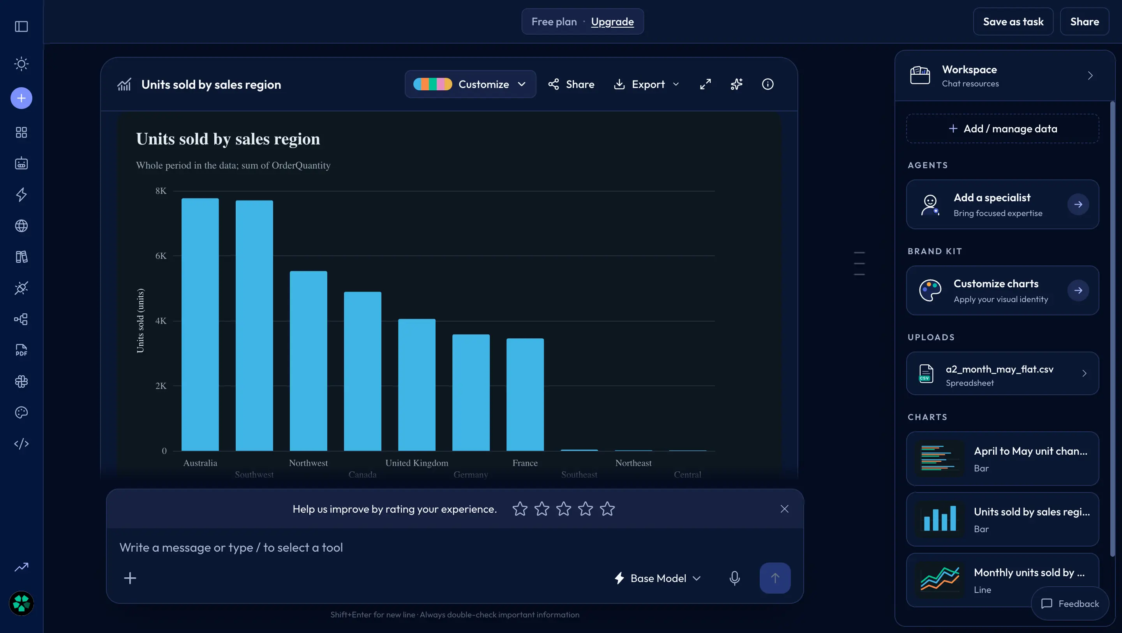Toggle the left sidebar panel icon
This screenshot has width=1122, height=633.
[x=21, y=26]
